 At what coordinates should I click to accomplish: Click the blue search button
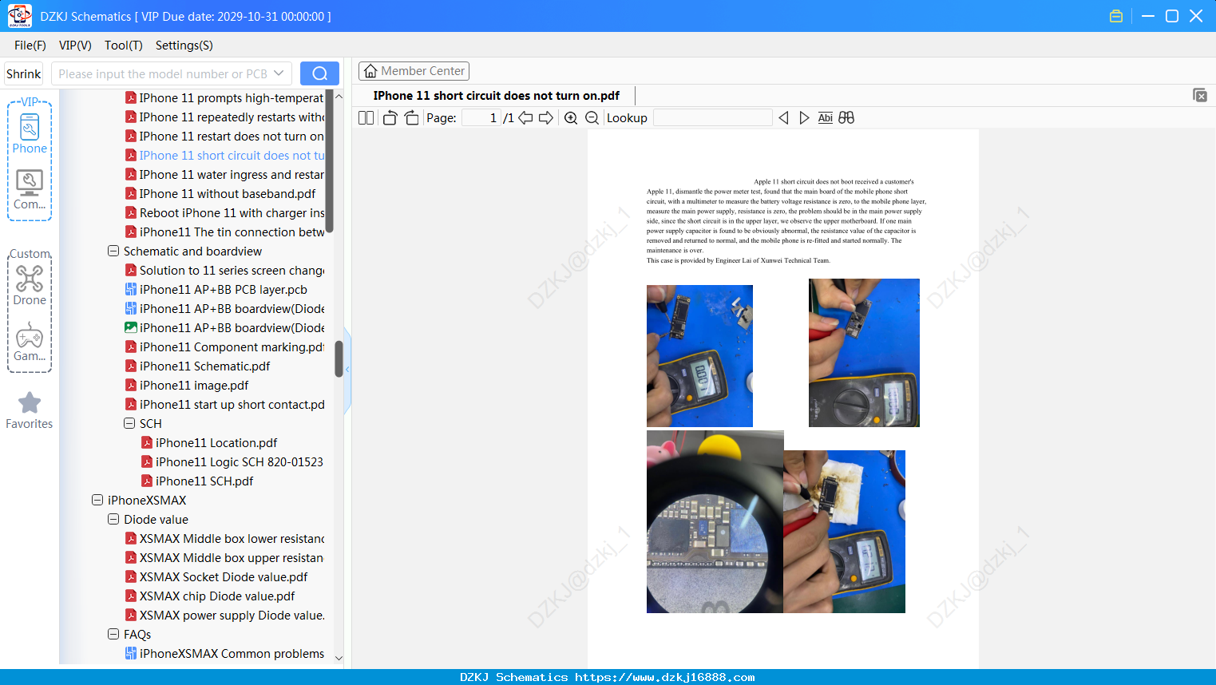pyautogui.click(x=319, y=73)
